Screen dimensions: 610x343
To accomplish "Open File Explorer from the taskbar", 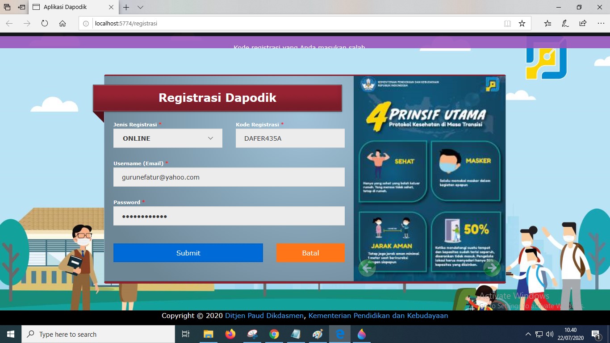I will 208,334.
